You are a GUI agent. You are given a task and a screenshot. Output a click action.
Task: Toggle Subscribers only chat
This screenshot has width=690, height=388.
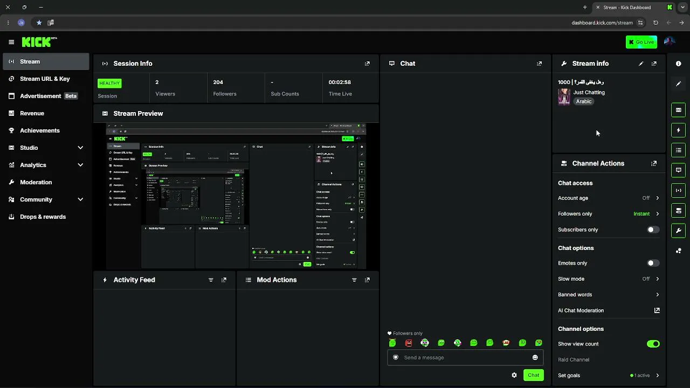click(x=653, y=230)
